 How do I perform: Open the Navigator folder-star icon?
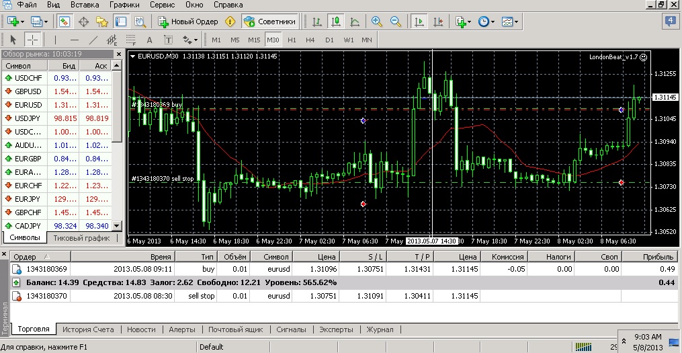click(101, 22)
